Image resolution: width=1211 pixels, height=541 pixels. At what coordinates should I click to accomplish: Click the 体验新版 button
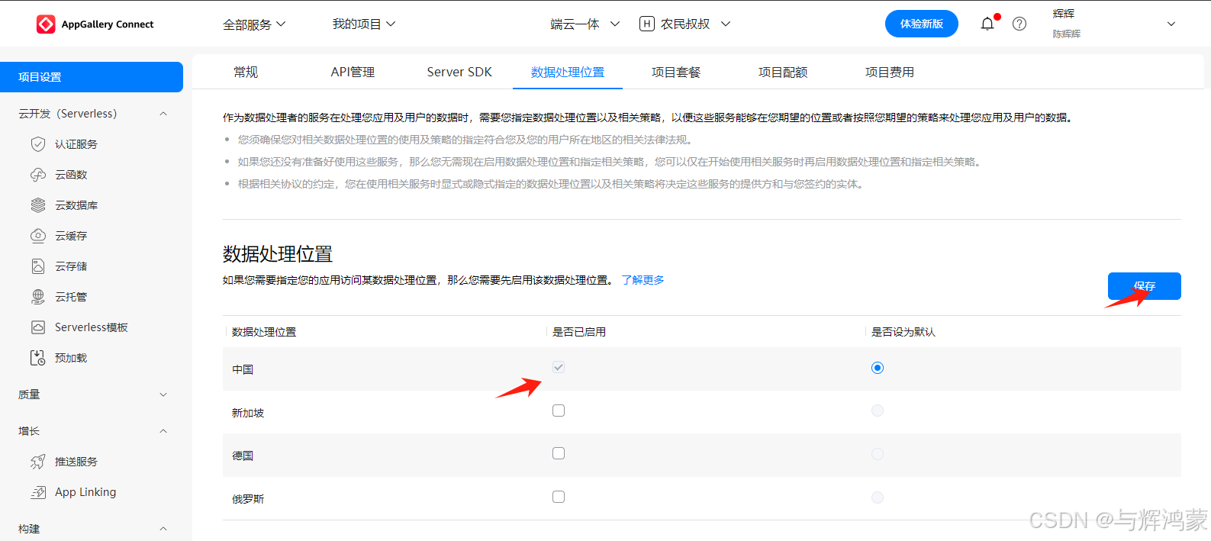(922, 24)
